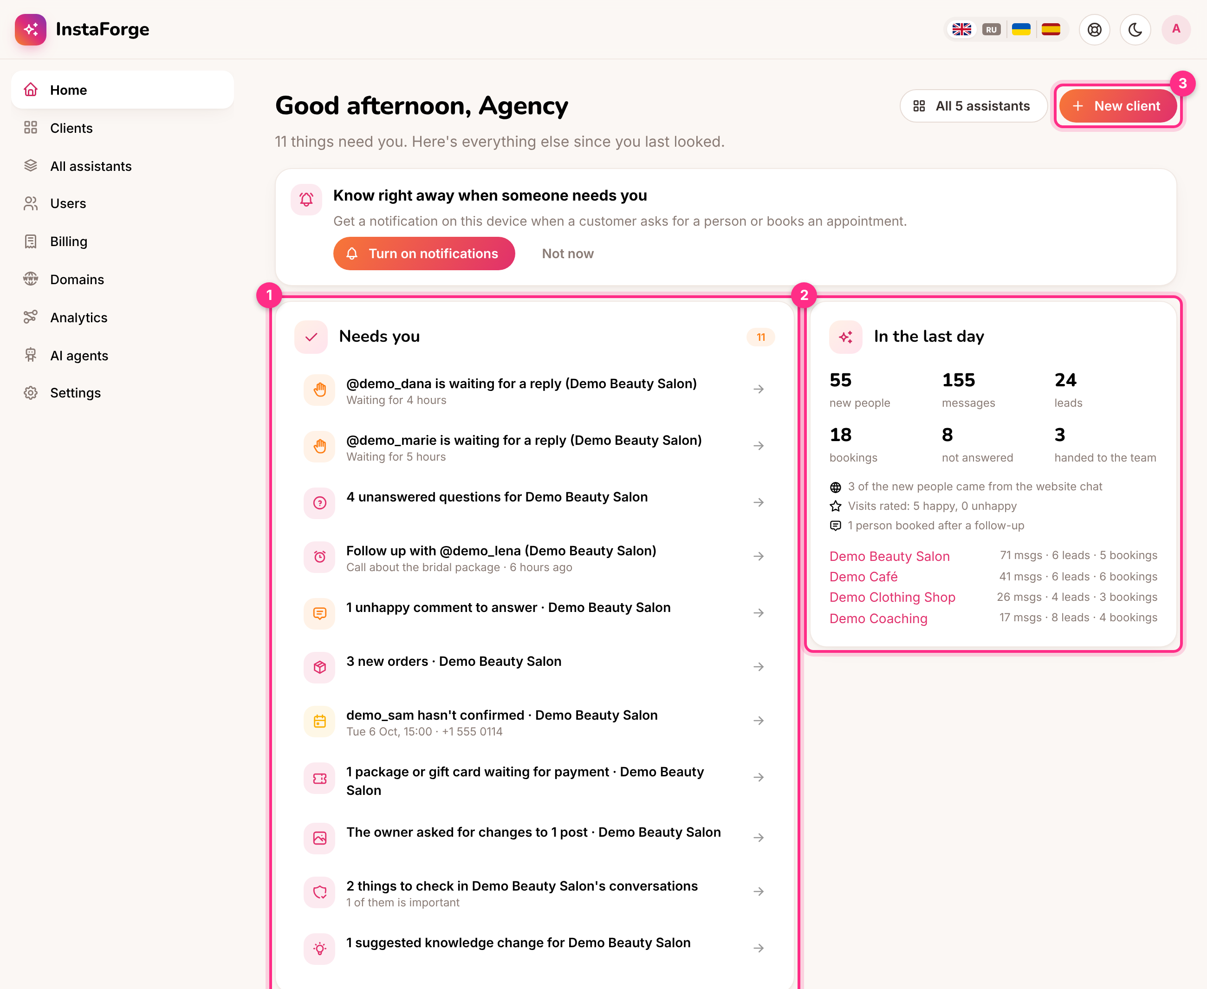The width and height of the screenshot is (1207, 989).
Task: Click arrow on @demo_marie waiting row
Action: tap(758, 446)
